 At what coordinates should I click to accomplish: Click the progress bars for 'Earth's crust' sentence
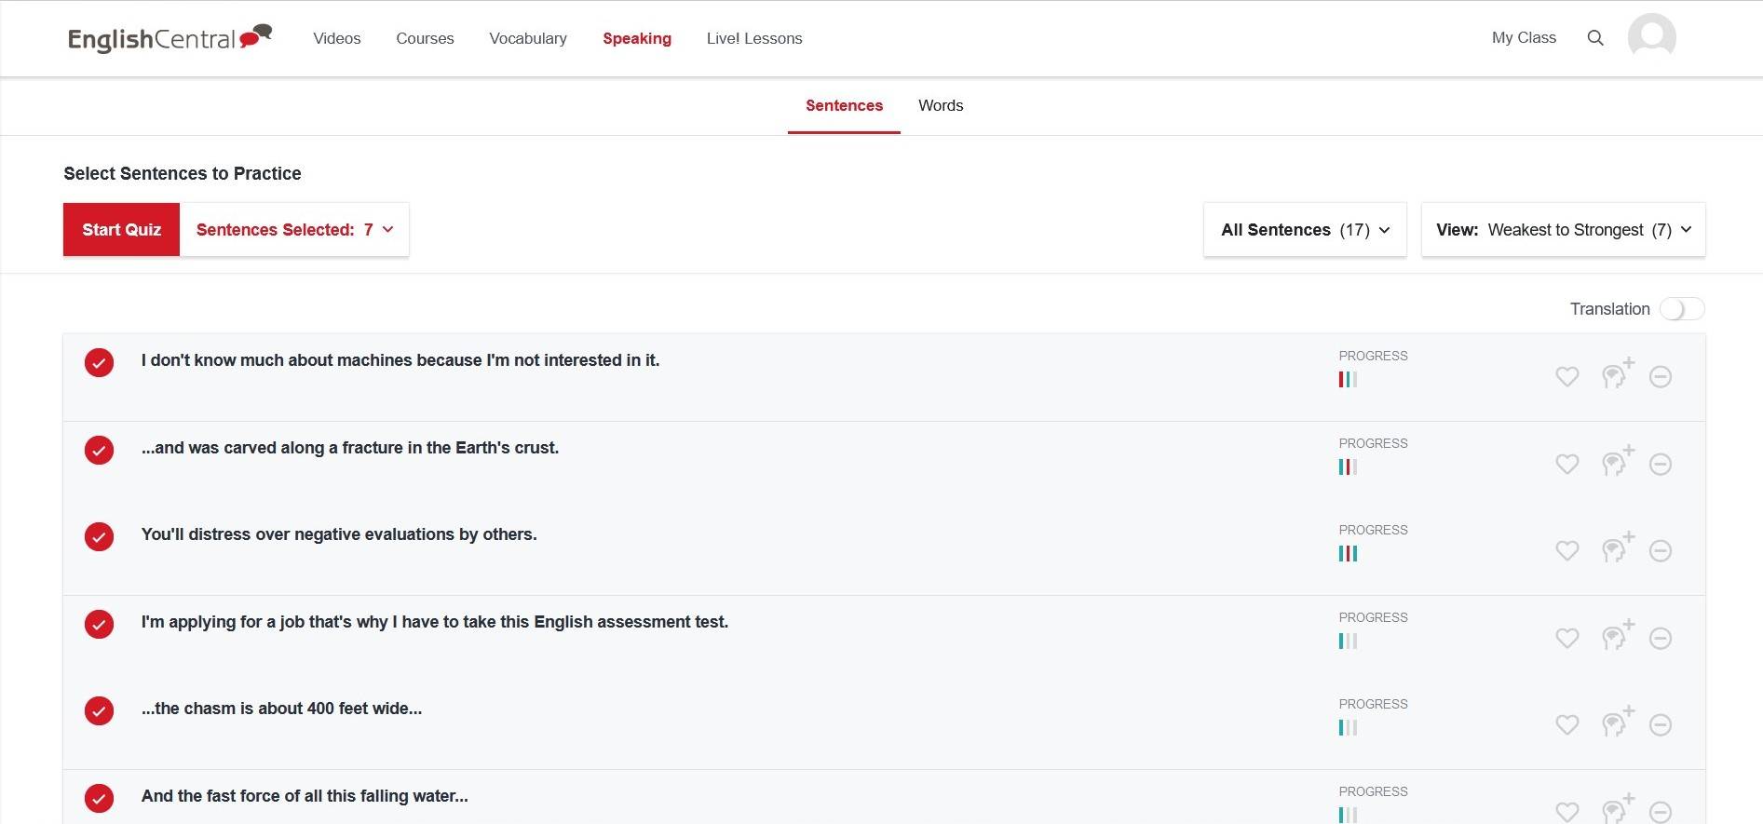(x=1348, y=466)
